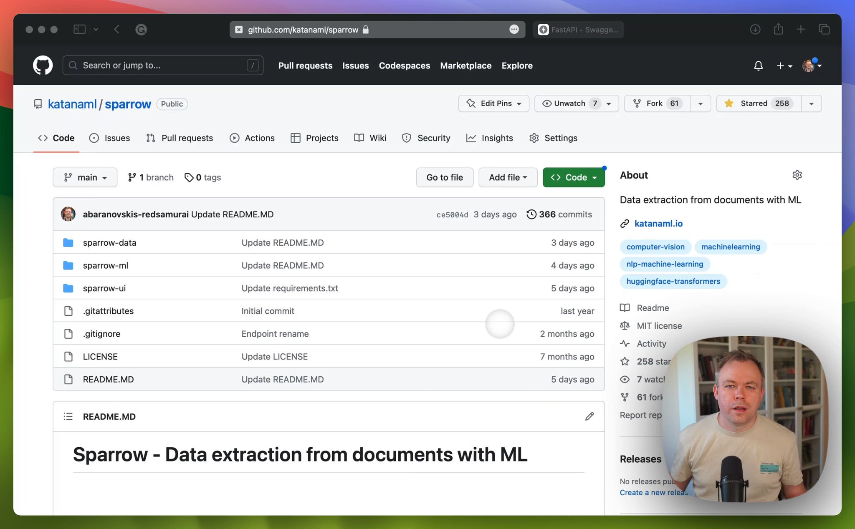
Task: Visit the katanaml.io link
Action: [658, 223]
